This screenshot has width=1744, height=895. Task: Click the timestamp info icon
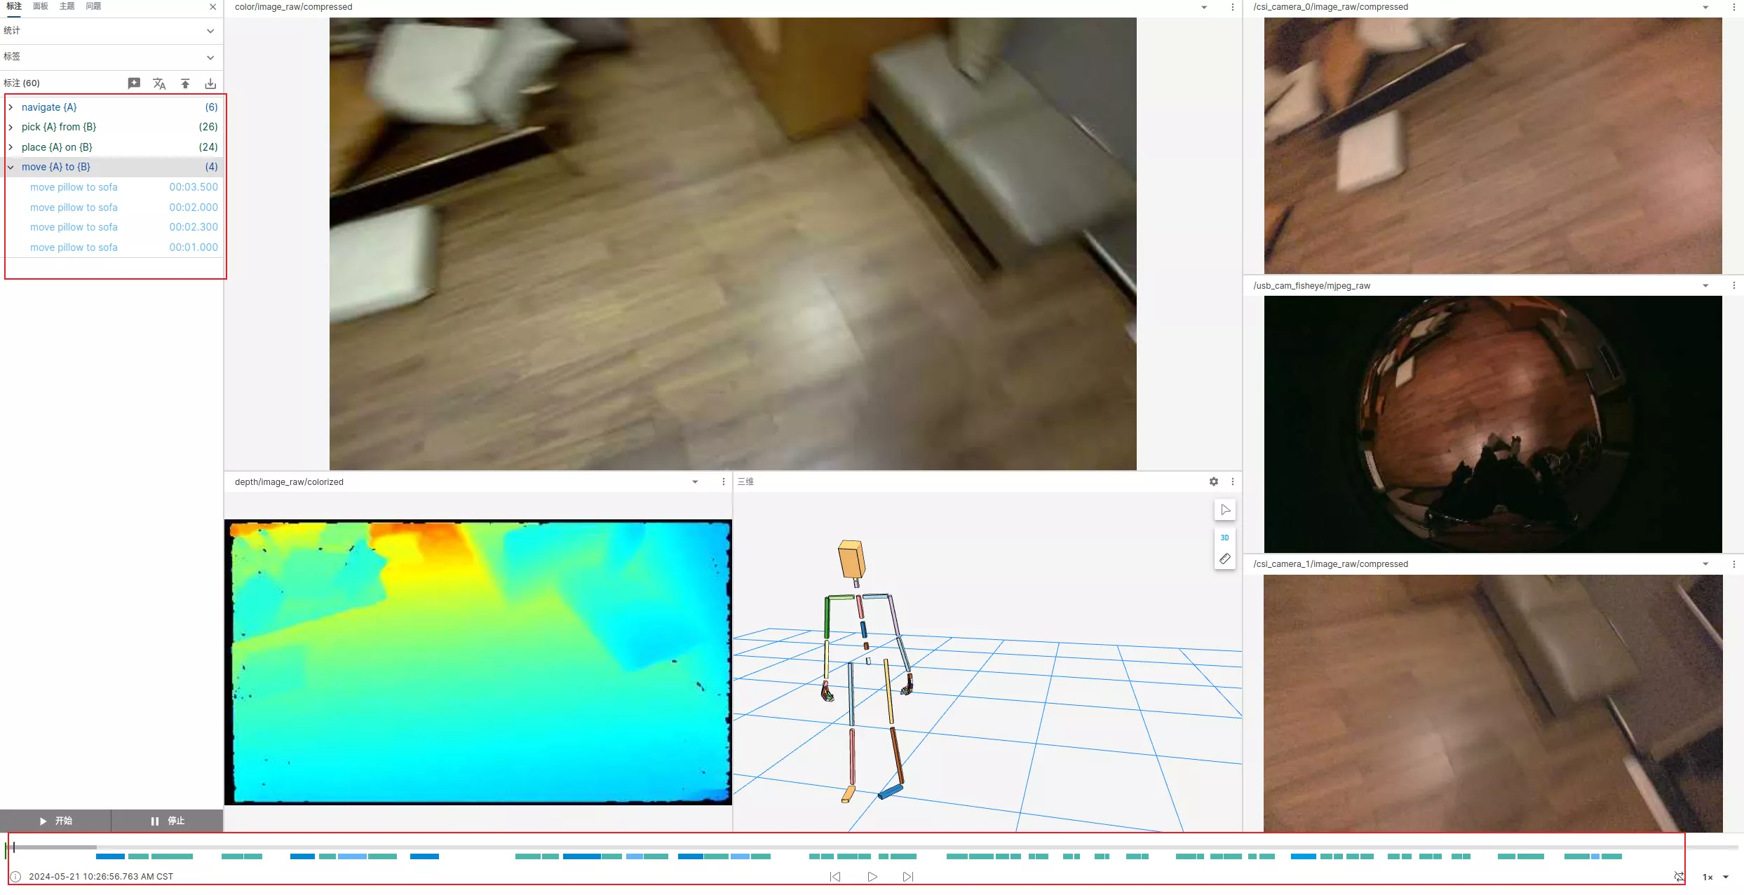[x=15, y=877]
